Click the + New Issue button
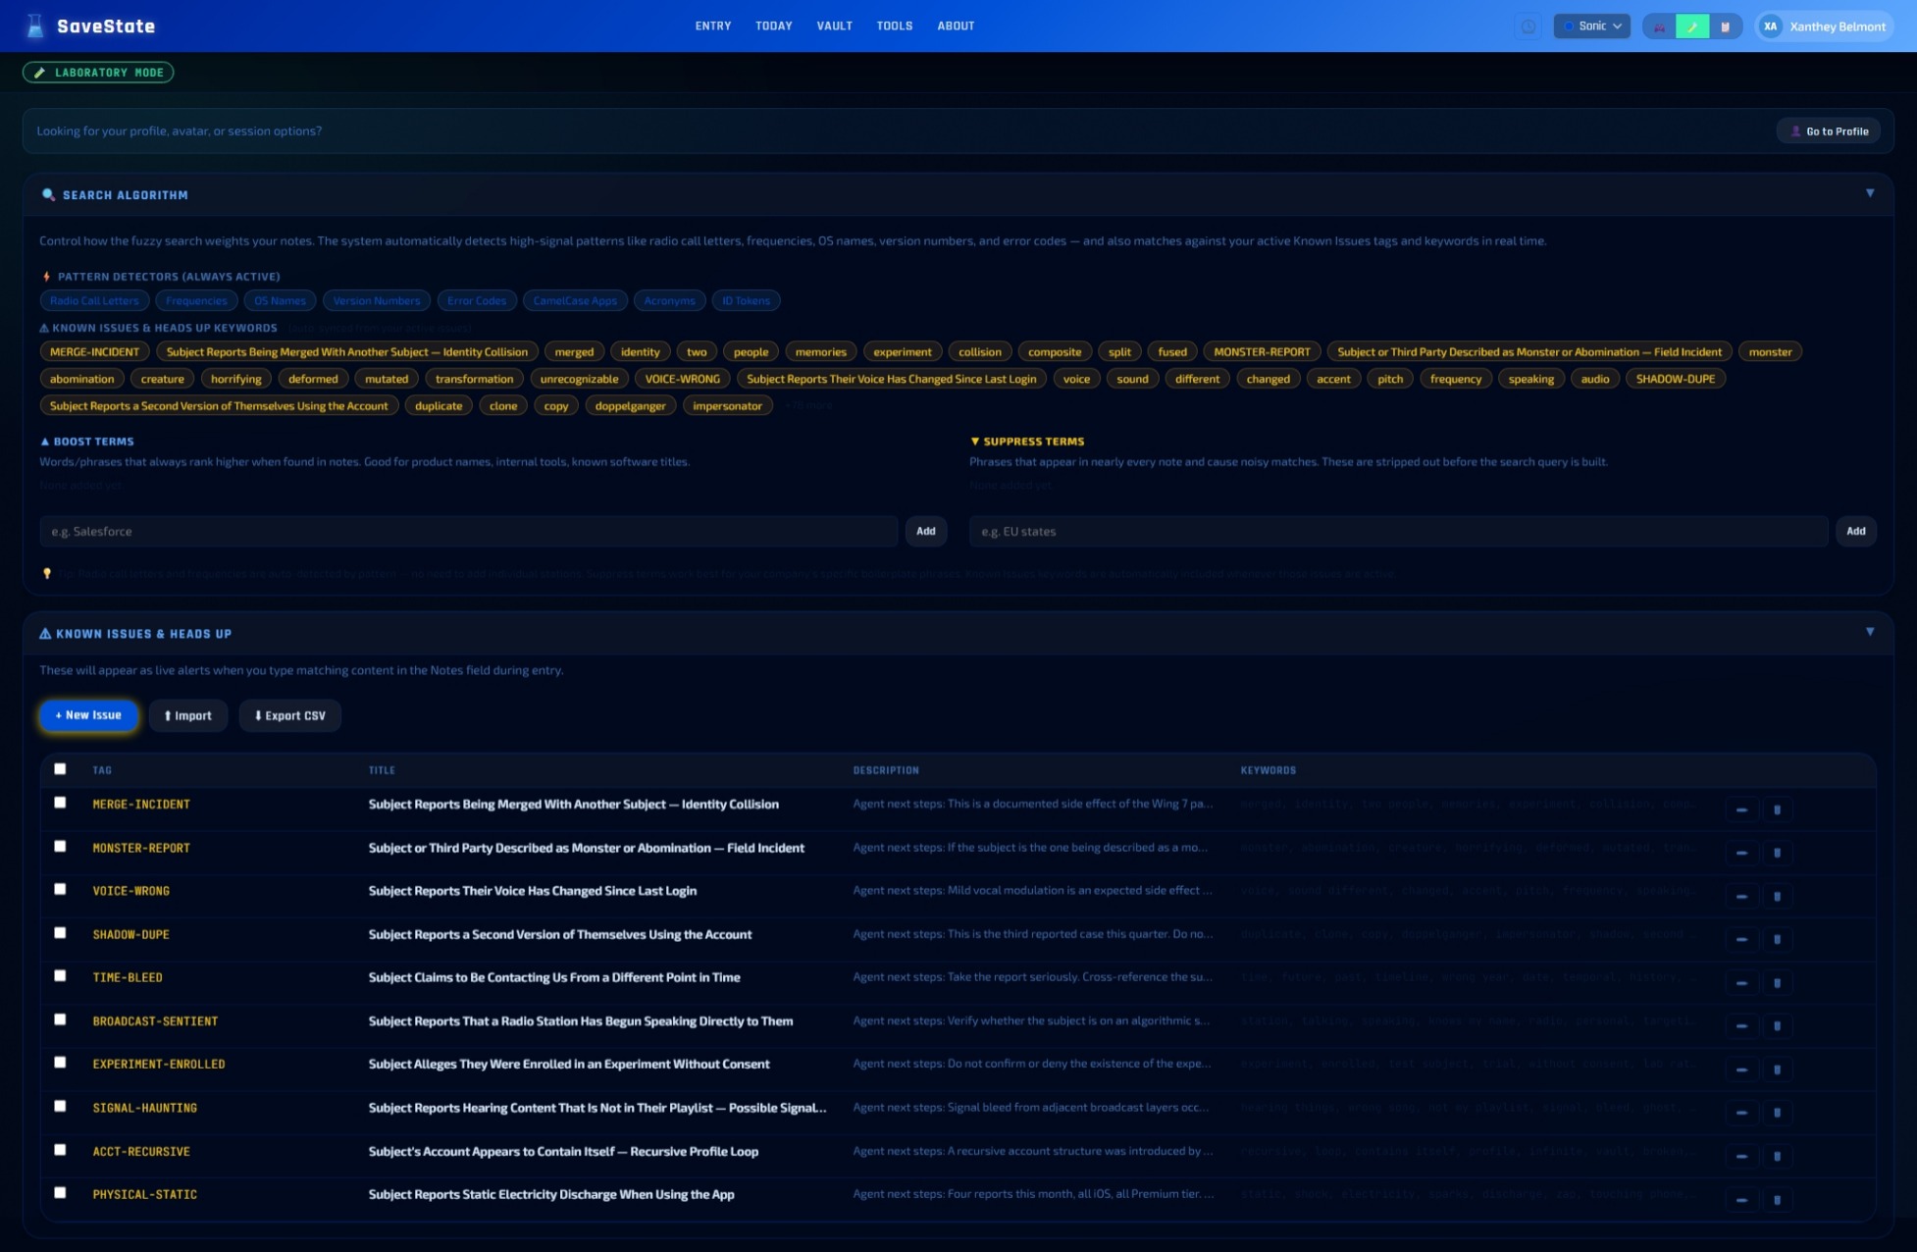This screenshot has width=1917, height=1252. [88, 715]
